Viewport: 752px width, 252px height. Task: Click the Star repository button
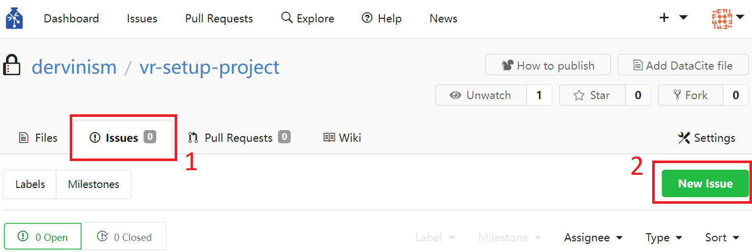(x=592, y=95)
